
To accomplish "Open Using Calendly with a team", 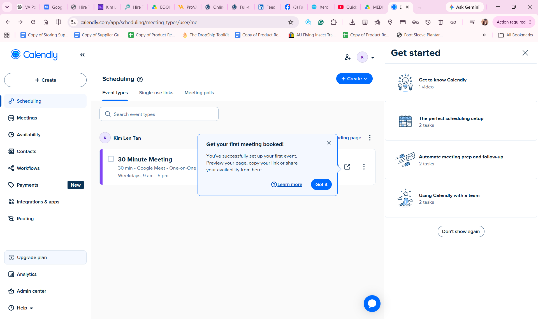I will pos(461,198).
